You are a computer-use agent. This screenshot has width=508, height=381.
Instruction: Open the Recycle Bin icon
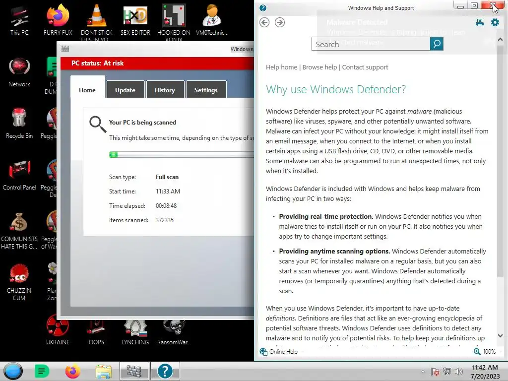[19, 123]
